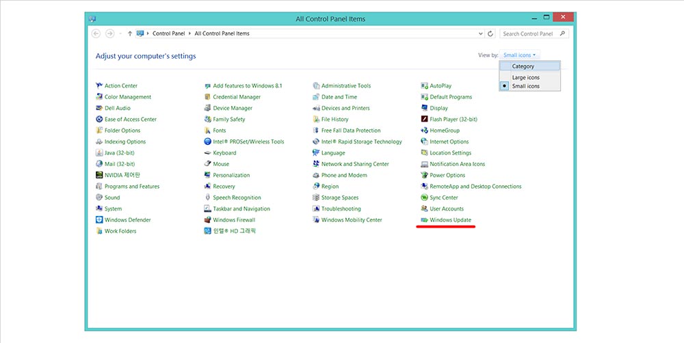Image resolution: width=684 pixels, height=343 pixels.
Task: Open the HomeGroup icon
Action: click(x=425, y=131)
